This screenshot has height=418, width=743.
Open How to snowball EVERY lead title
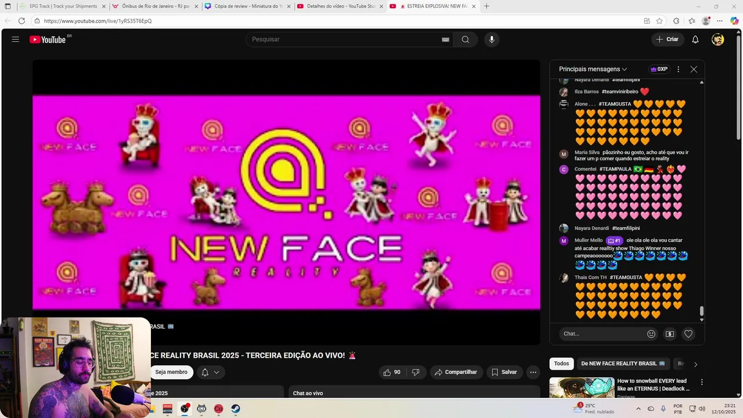pos(654,385)
